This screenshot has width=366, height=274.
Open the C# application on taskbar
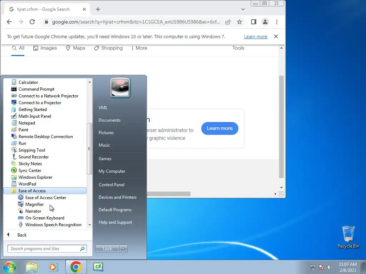click(98, 267)
